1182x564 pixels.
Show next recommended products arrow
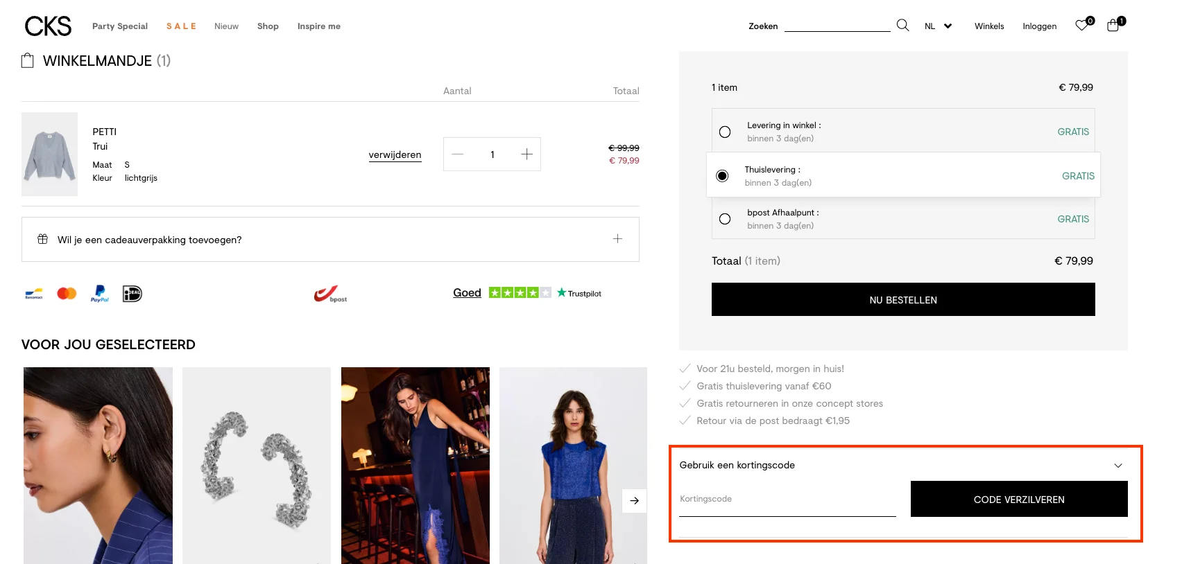[x=634, y=500]
